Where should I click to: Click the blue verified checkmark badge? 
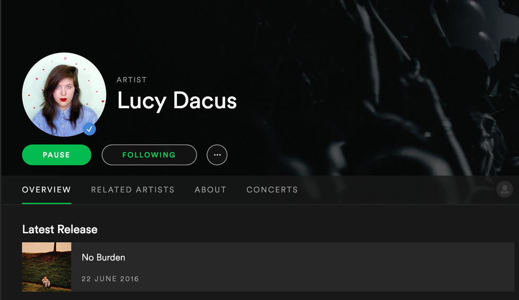pos(90,129)
